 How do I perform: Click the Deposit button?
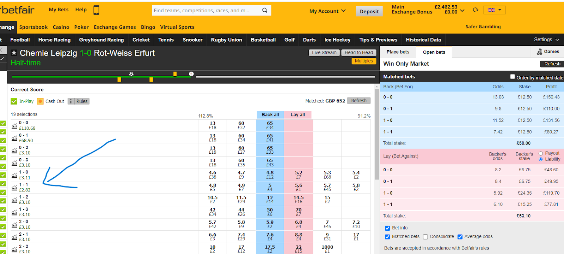pyautogui.click(x=369, y=11)
